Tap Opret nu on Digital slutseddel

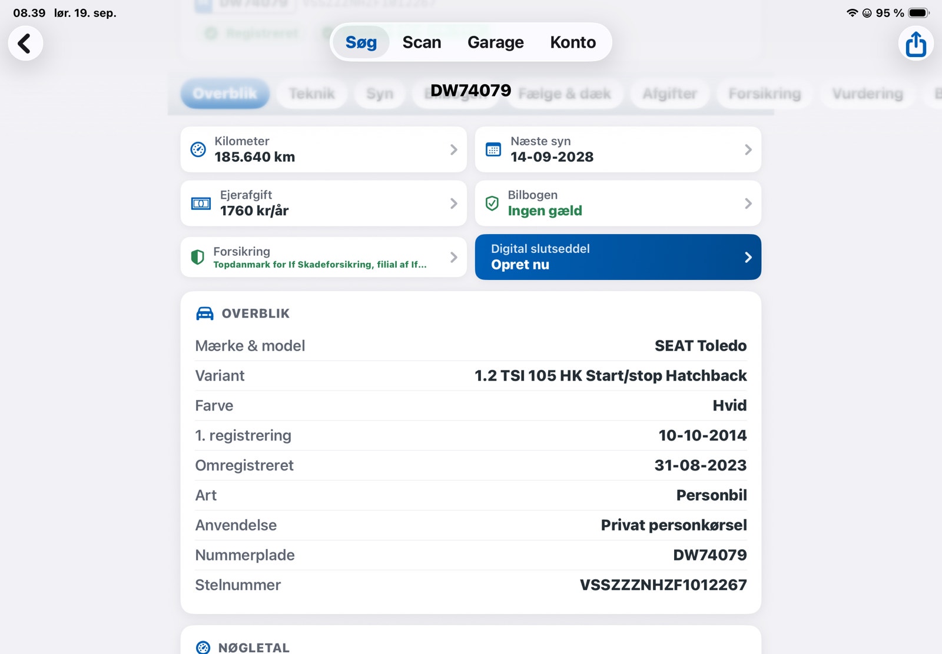click(x=520, y=265)
